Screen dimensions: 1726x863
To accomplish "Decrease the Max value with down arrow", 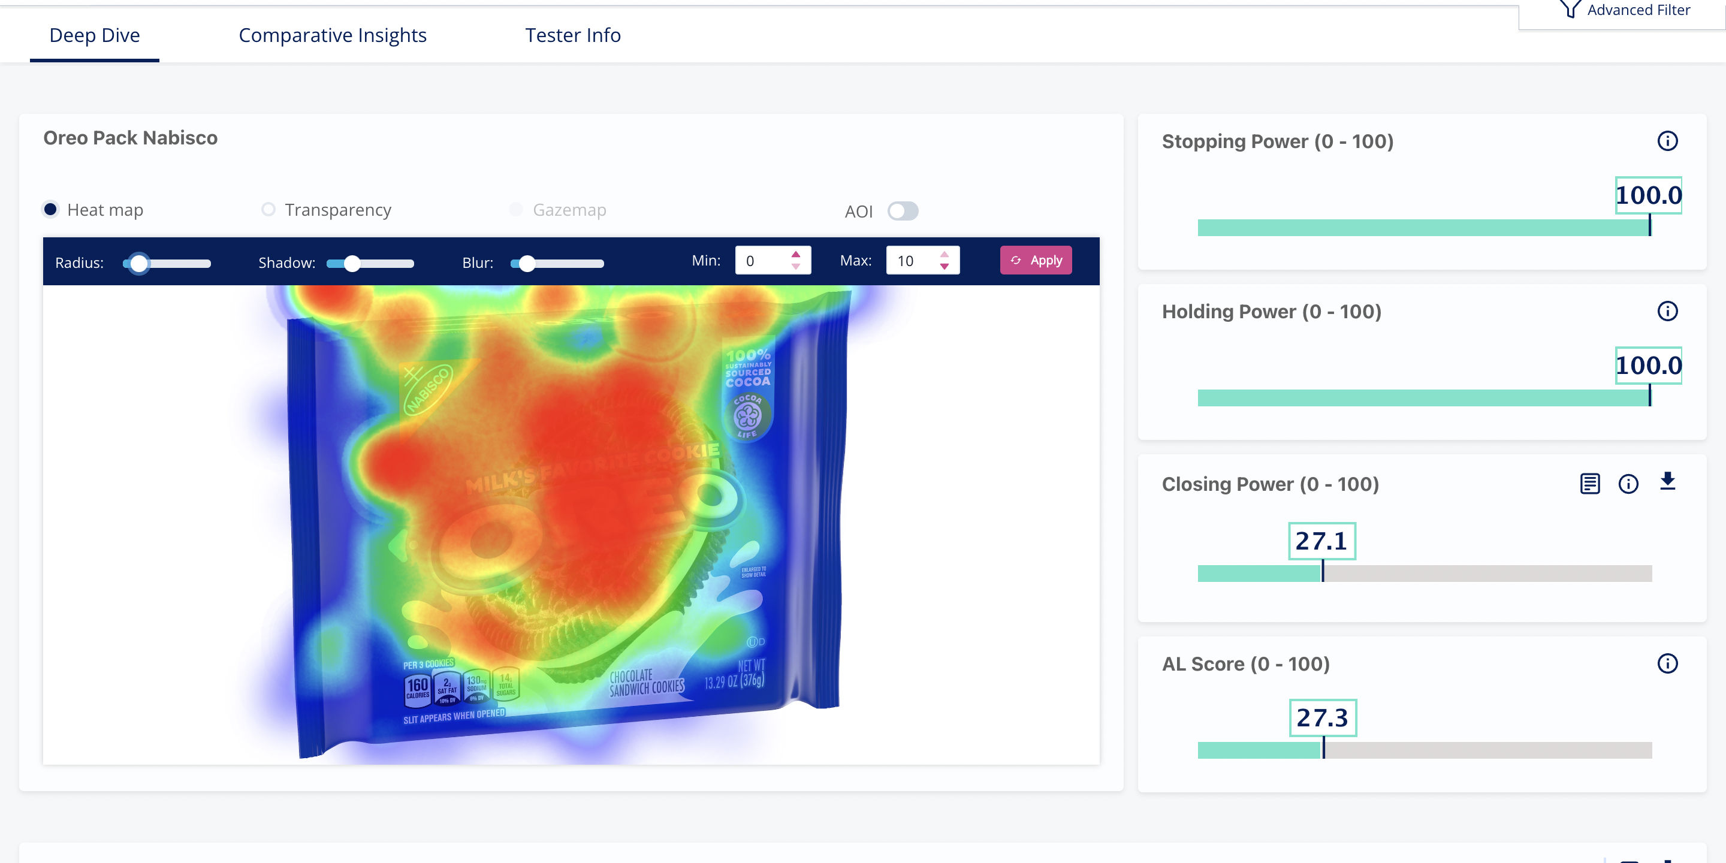I will (x=944, y=267).
